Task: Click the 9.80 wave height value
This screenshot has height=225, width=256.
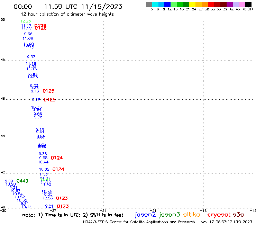Action: (9, 181)
